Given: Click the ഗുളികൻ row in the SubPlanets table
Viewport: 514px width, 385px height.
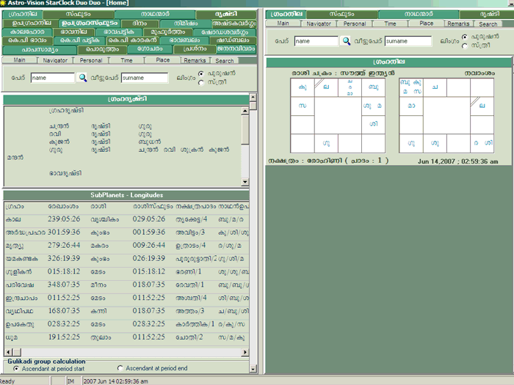Looking at the screenshot, I should click(x=126, y=272).
